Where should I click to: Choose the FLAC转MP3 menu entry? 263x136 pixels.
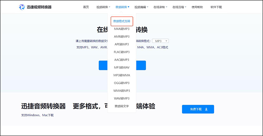pyautogui.click(x=122, y=52)
